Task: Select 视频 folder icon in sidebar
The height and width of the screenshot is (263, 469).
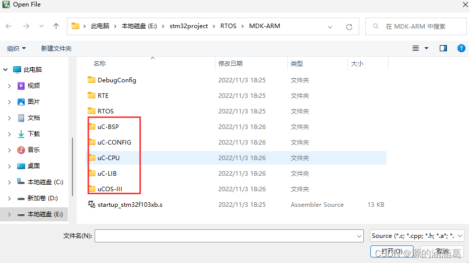Action: [21, 86]
